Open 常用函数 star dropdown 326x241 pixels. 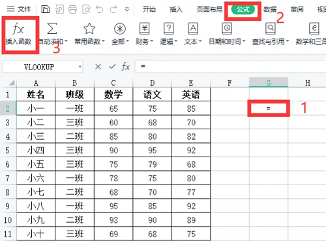coord(89,34)
